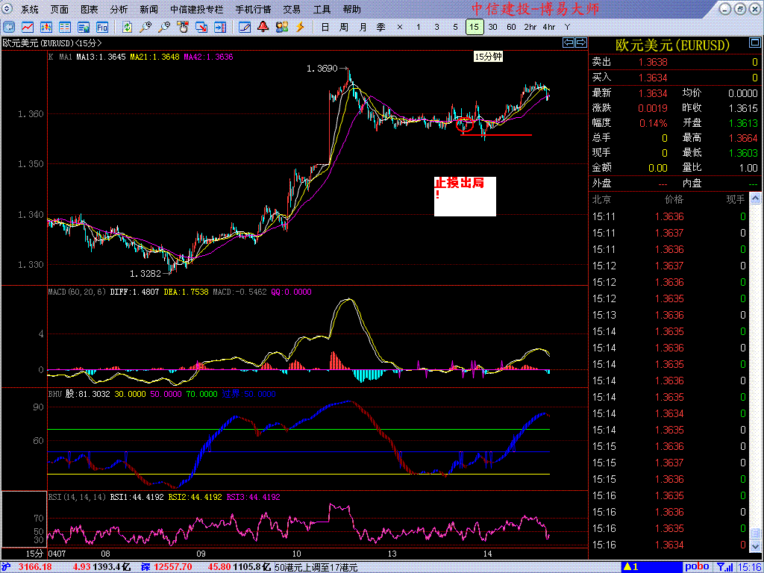
Task: Open the 手机行情 menu
Action: pos(254,9)
